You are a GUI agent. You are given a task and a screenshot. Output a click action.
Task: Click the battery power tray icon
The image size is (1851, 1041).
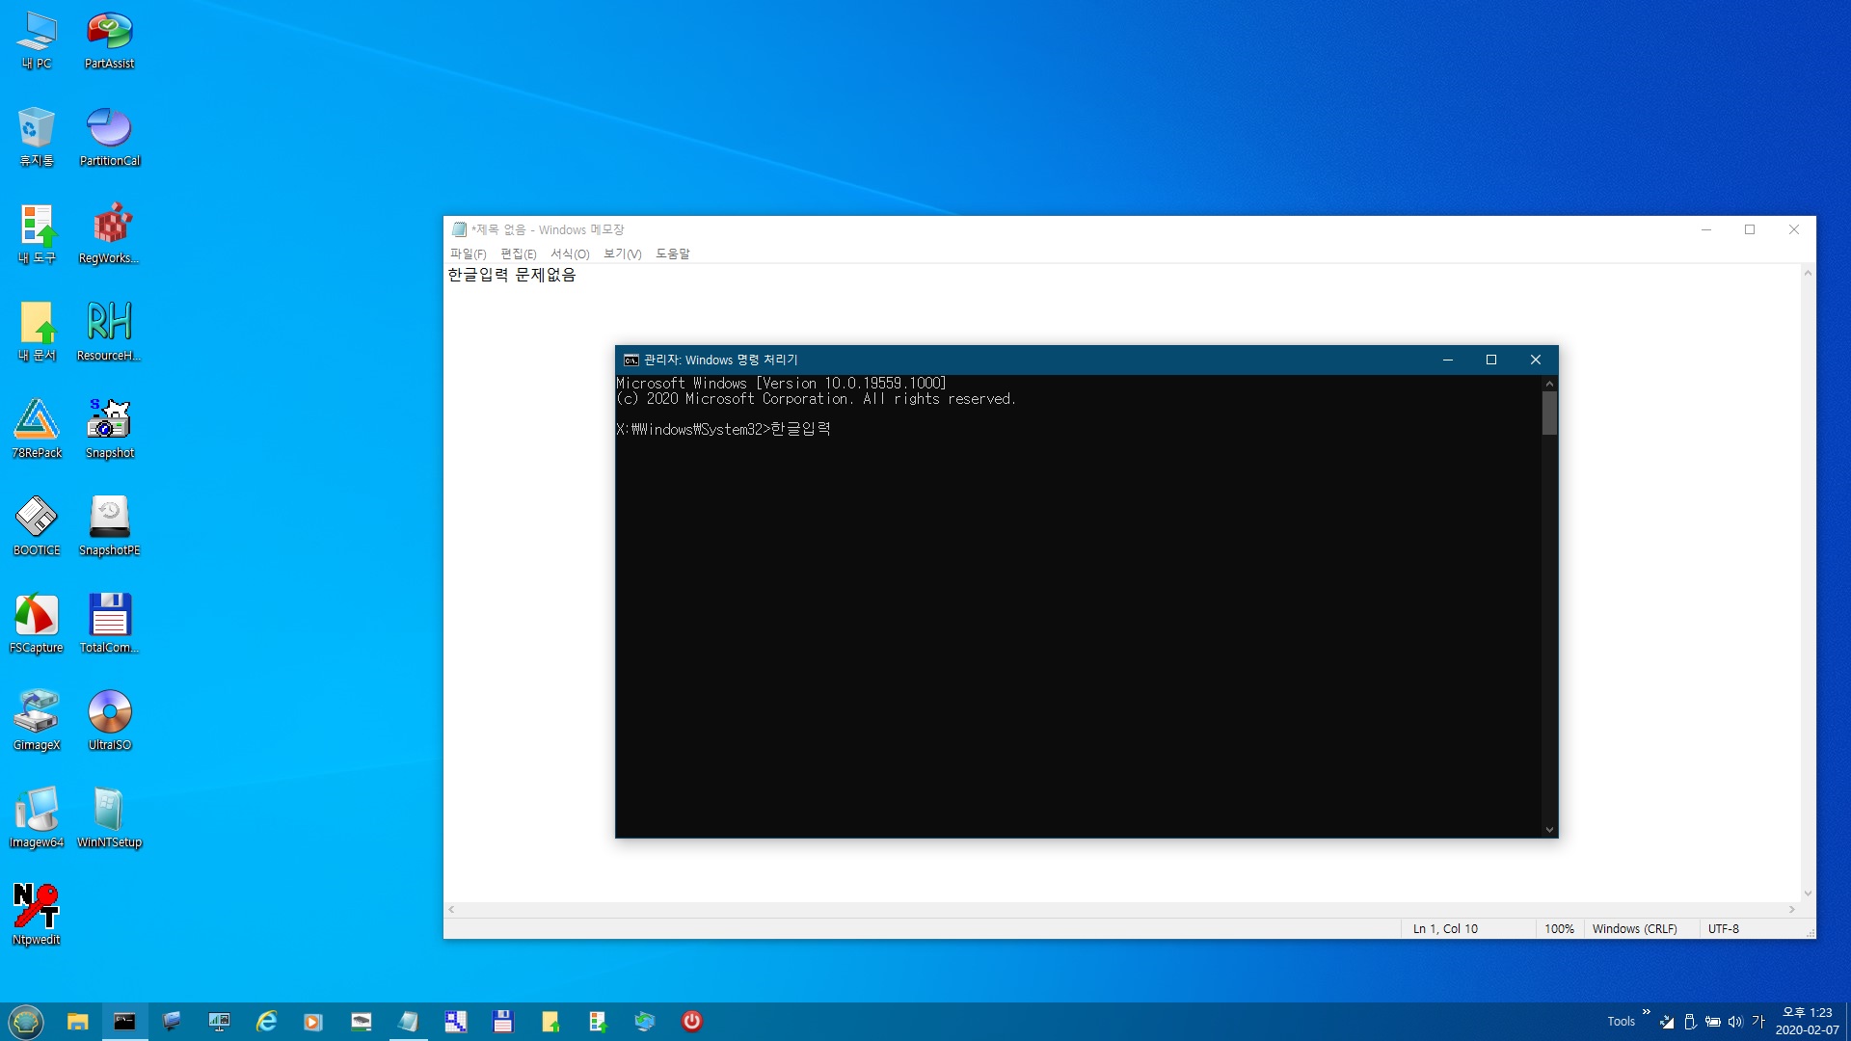pos(1712,1022)
